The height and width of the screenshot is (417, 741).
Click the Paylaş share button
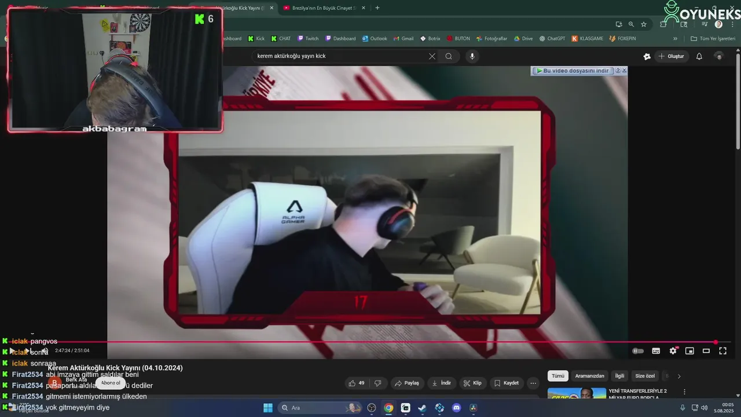(x=406, y=383)
